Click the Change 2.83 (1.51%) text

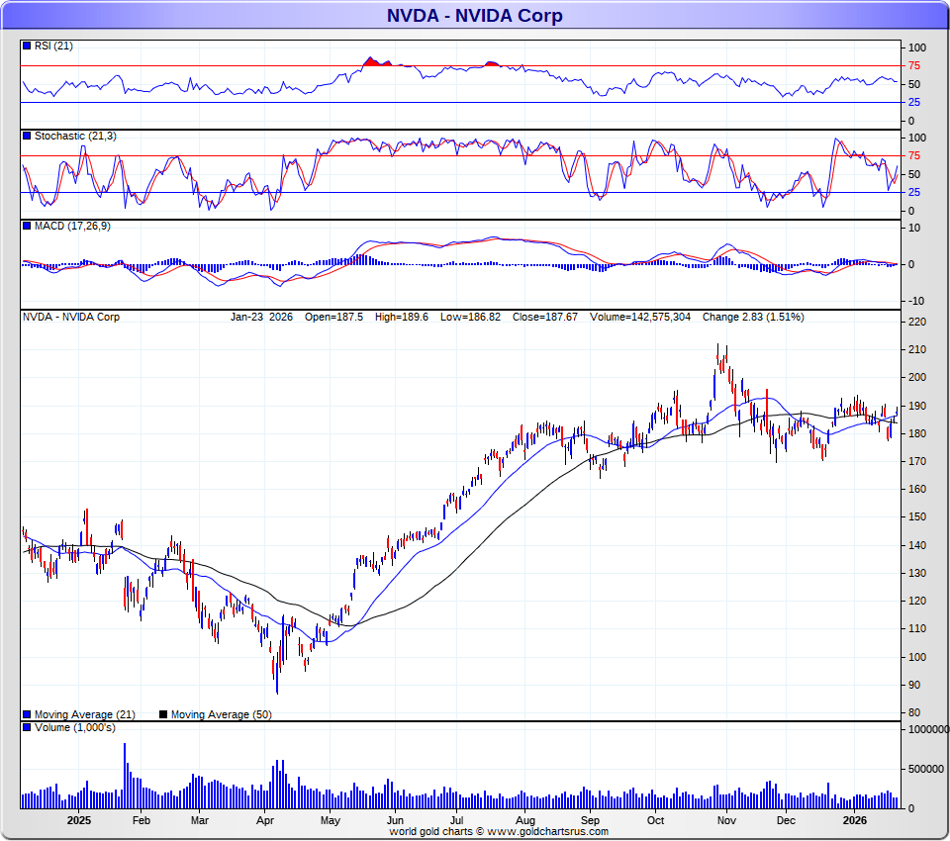coord(753,317)
